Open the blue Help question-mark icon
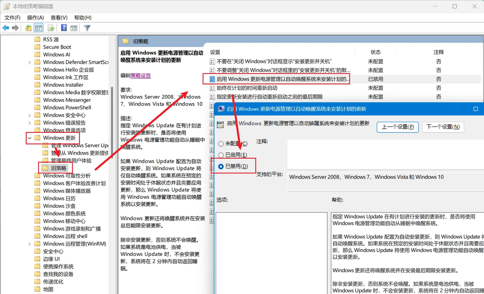 64,28
